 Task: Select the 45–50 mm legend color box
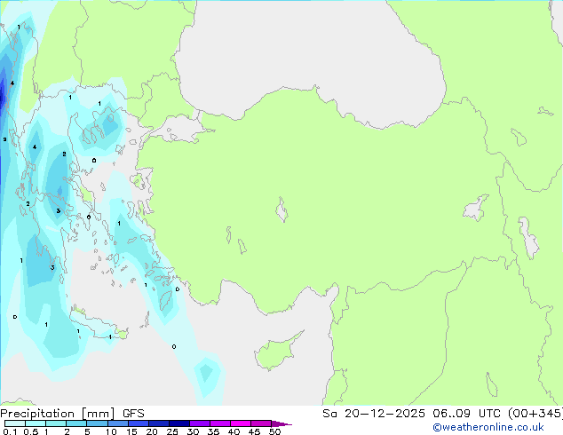click(261, 423)
